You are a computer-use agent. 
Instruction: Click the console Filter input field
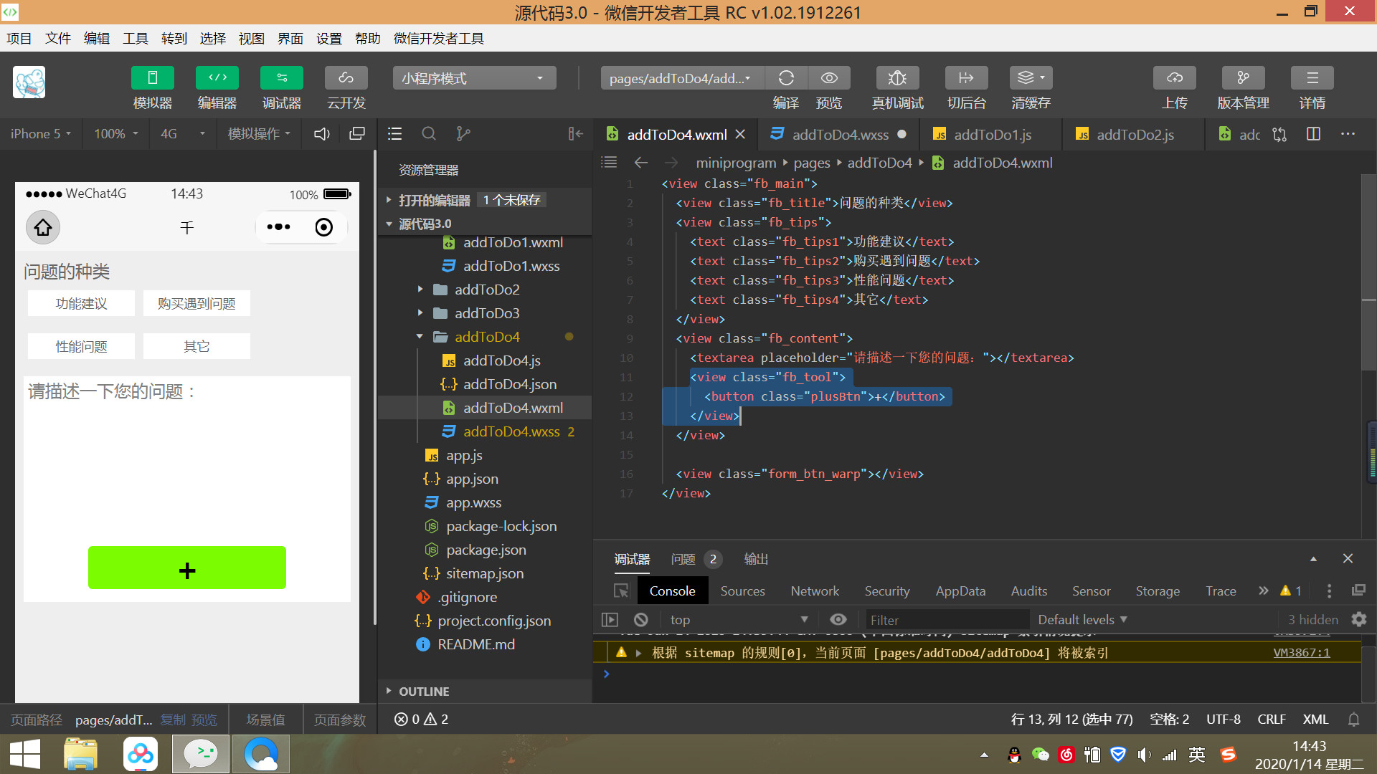945,620
